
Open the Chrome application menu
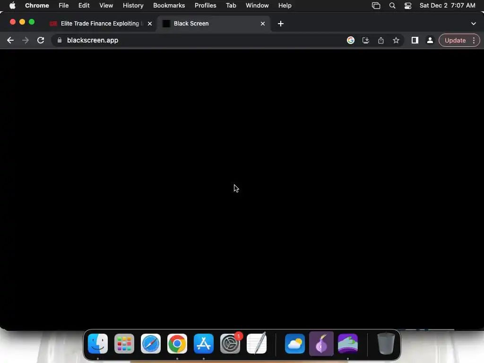37,6
